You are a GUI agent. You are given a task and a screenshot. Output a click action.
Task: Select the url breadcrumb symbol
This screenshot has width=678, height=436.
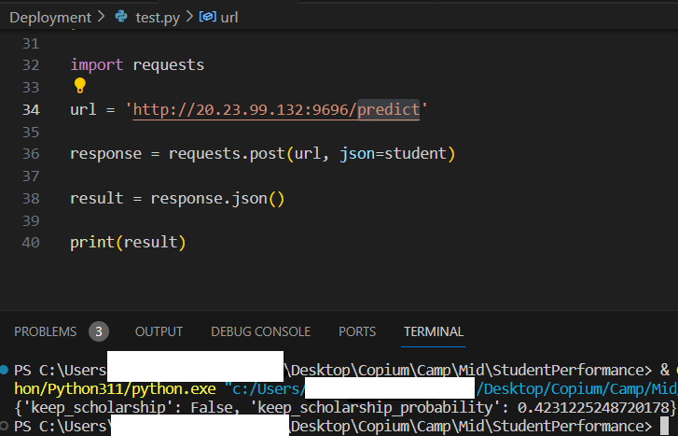229,18
